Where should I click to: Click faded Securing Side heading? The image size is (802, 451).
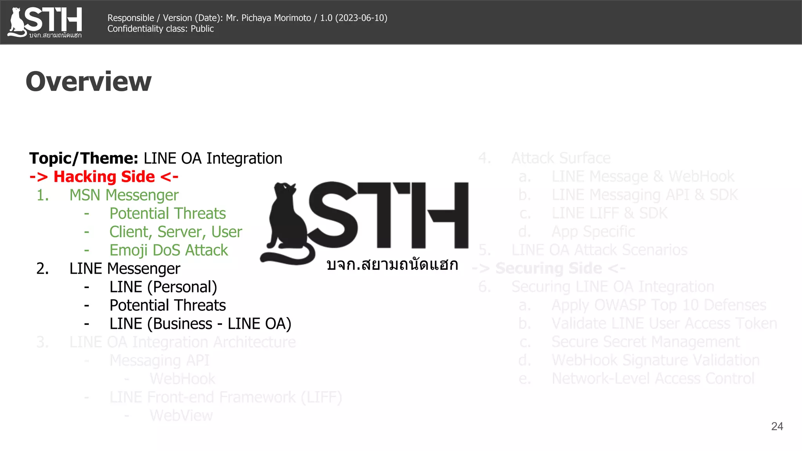tap(549, 268)
